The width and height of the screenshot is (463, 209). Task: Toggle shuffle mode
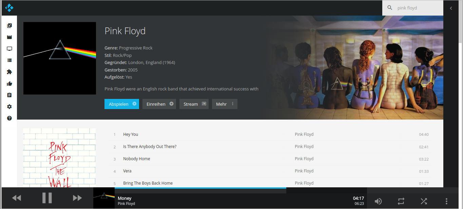(424, 202)
